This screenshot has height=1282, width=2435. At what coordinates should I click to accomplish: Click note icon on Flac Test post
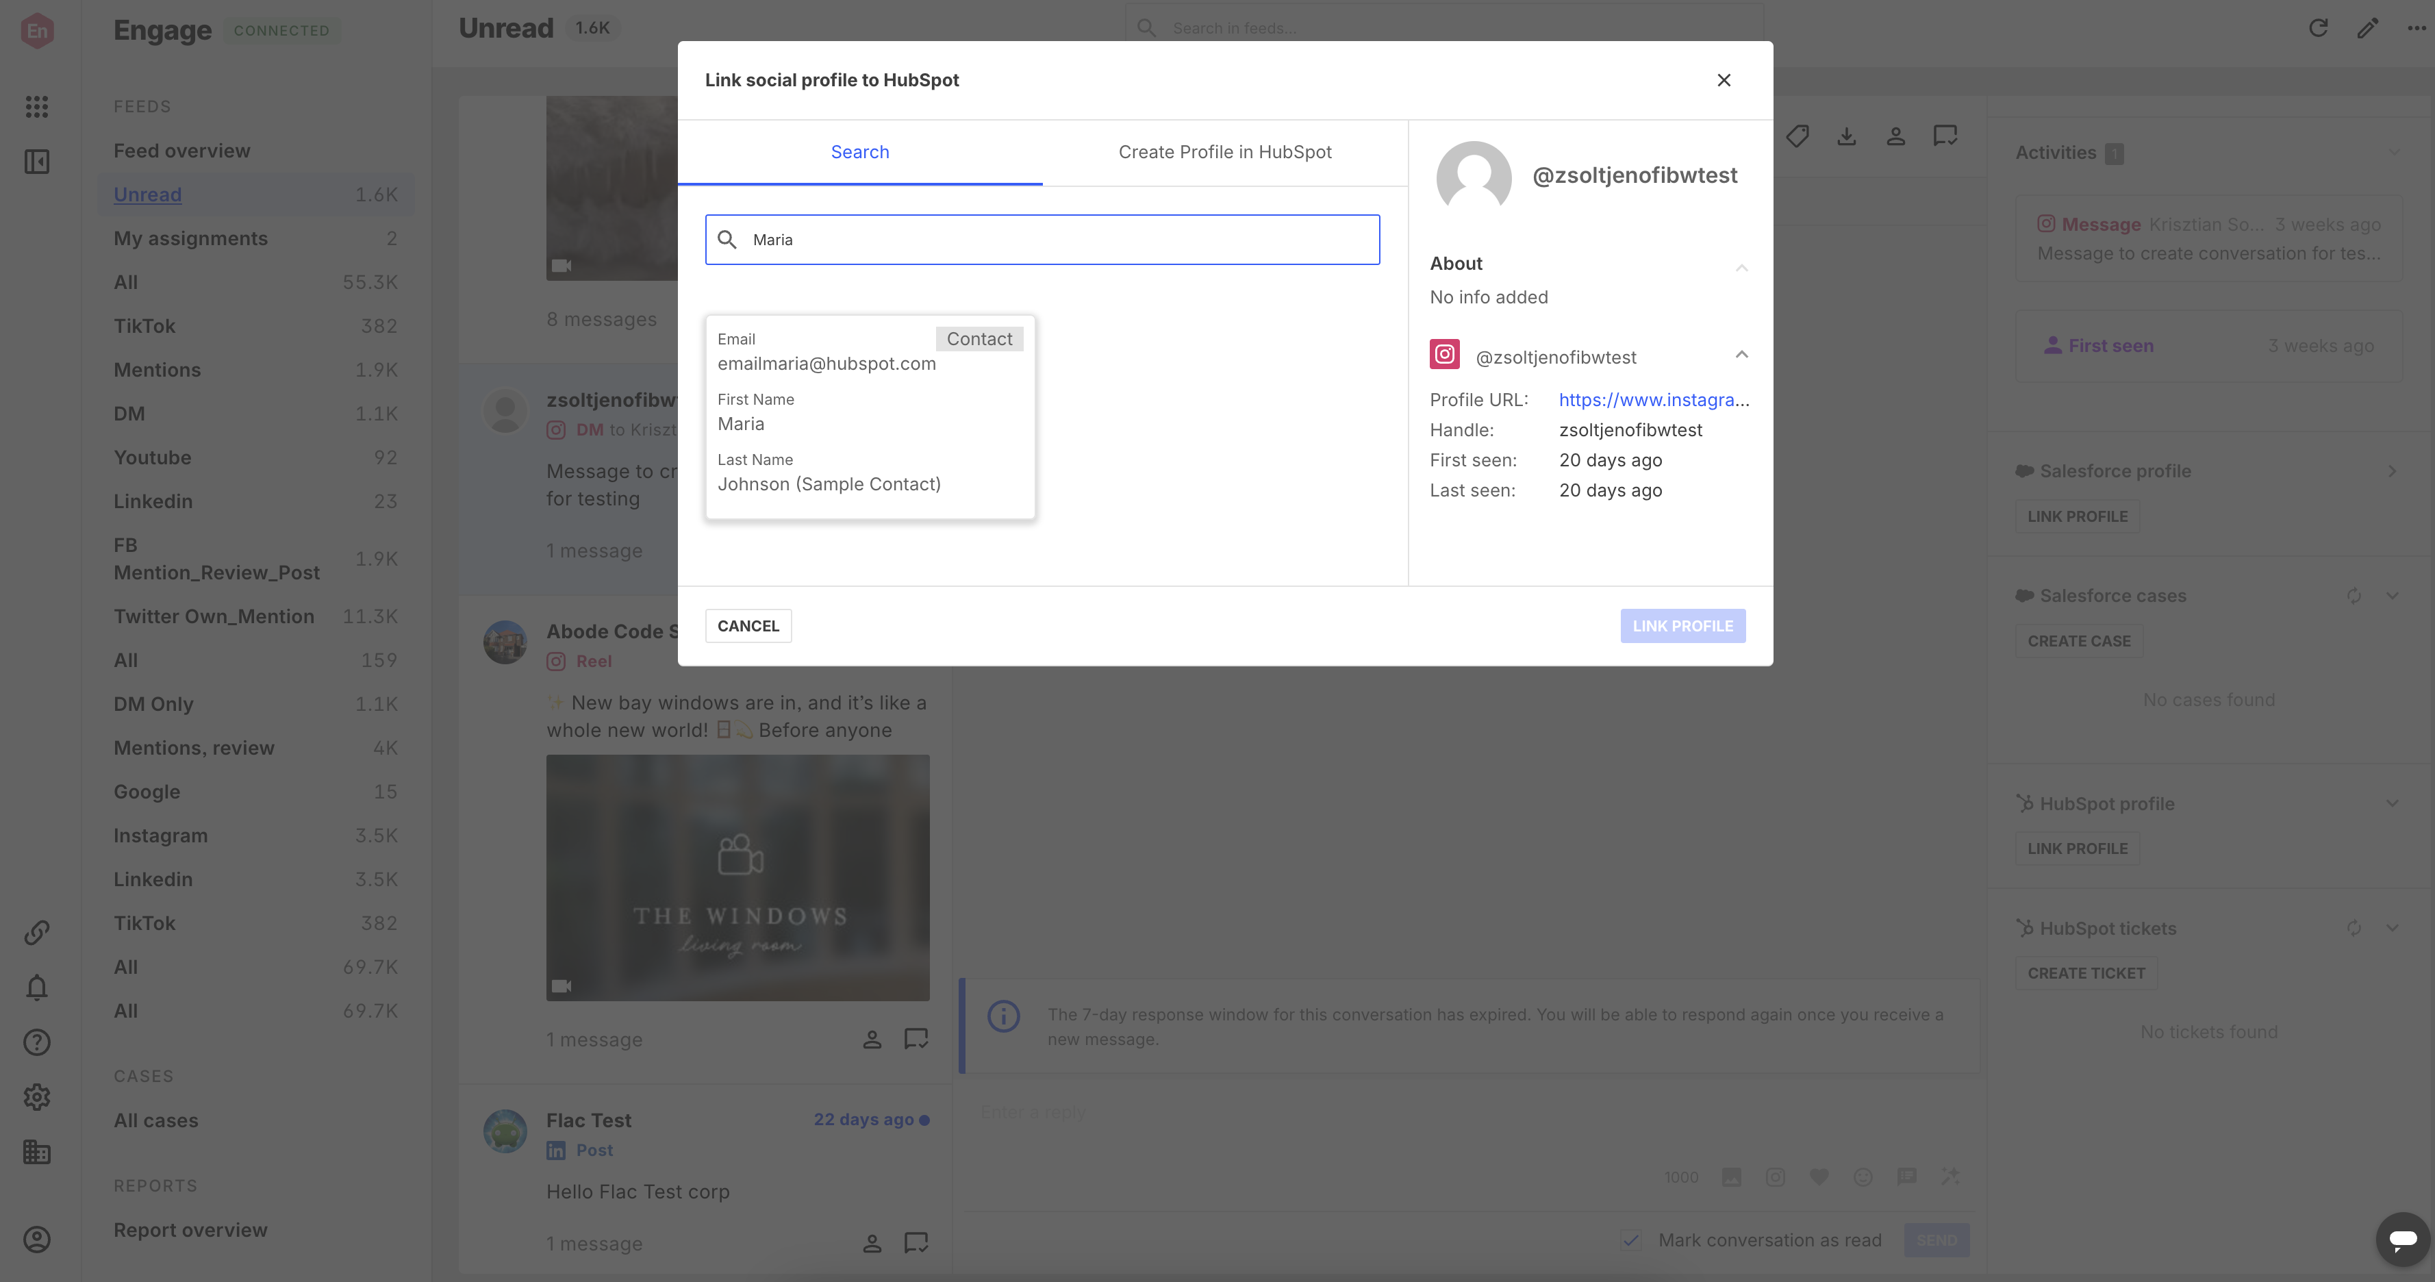tap(916, 1243)
